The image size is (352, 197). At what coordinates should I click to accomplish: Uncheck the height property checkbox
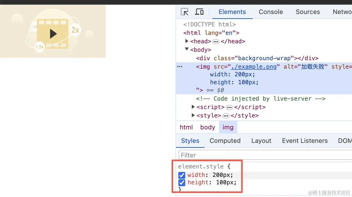[x=182, y=183]
